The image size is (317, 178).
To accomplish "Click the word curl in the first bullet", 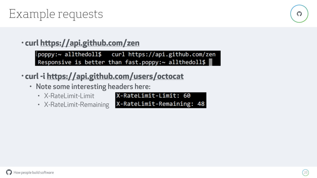I will [32, 43].
